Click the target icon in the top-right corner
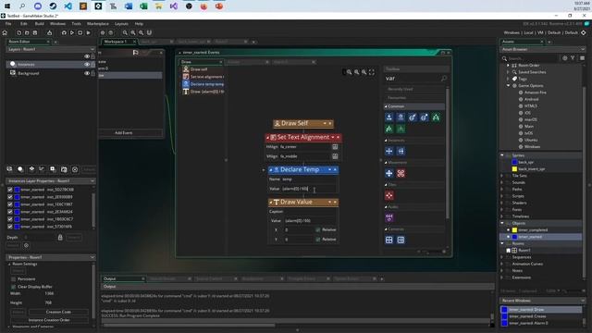This screenshot has width=592, height=333. coord(584,33)
